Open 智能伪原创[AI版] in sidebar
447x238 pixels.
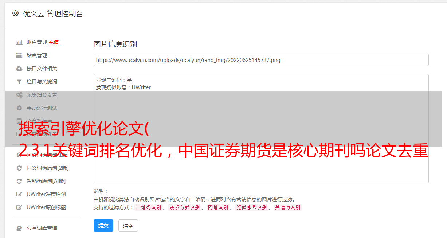tap(46, 181)
